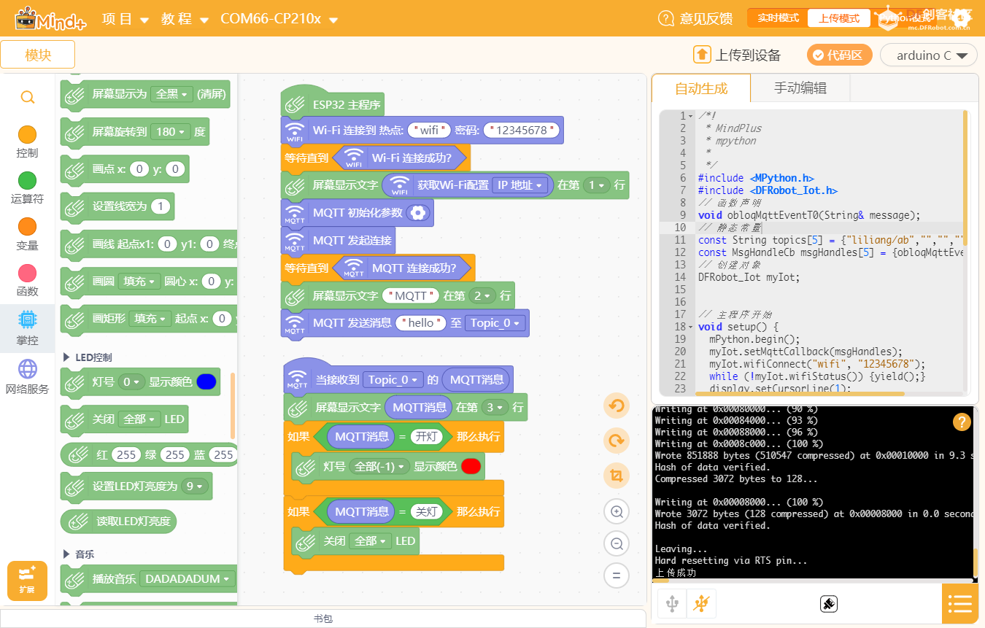The width and height of the screenshot is (985, 628).
Task: Open the search icon in the block palette
Action: tap(27, 97)
